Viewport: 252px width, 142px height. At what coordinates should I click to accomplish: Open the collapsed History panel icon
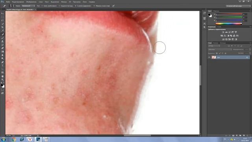(204, 13)
